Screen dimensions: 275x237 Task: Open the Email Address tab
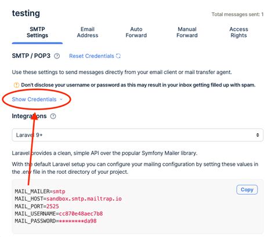point(88,32)
